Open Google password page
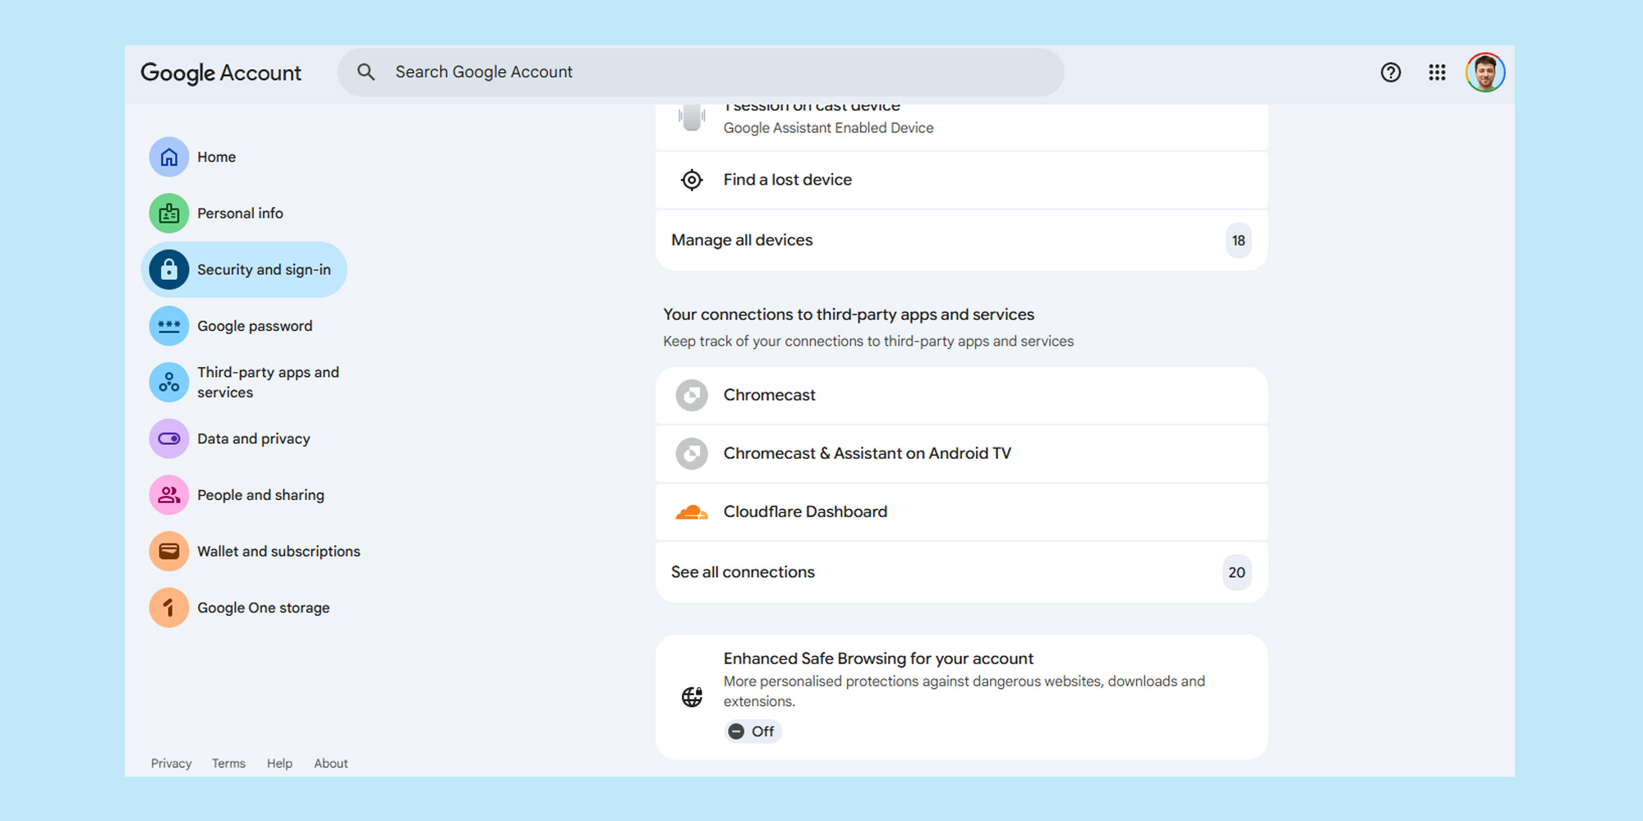Image resolution: width=1643 pixels, height=821 pixels. pyautogui.click(x=255, y=326)
